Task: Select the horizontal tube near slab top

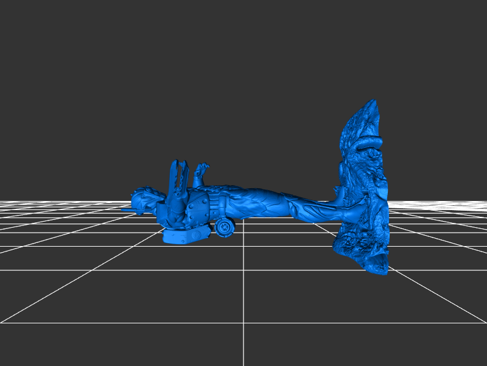Action: [x=368, y=143]
